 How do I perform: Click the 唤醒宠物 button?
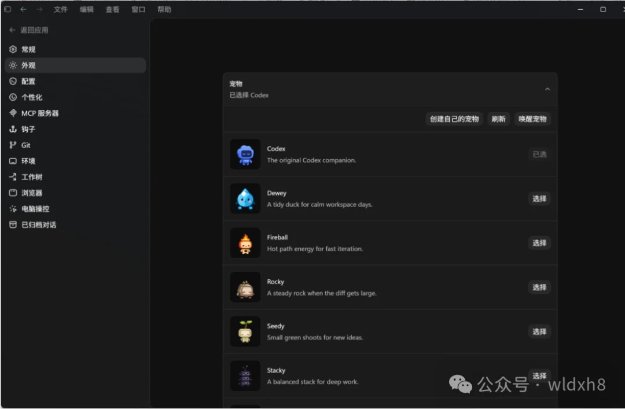click(x=532, y=119)
